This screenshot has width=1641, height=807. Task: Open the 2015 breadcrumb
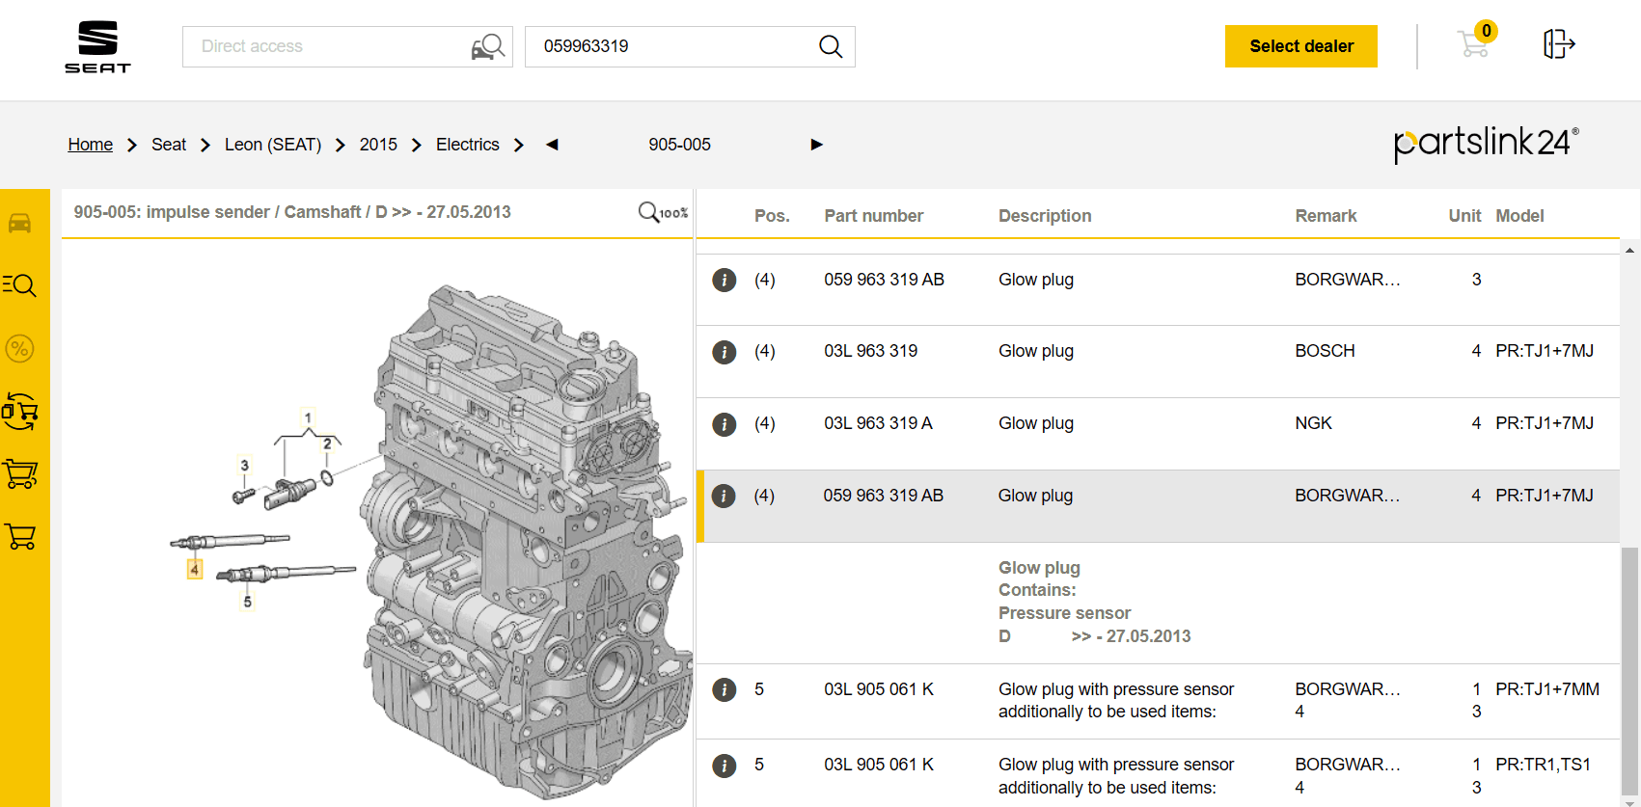click(x=378, y=145)
